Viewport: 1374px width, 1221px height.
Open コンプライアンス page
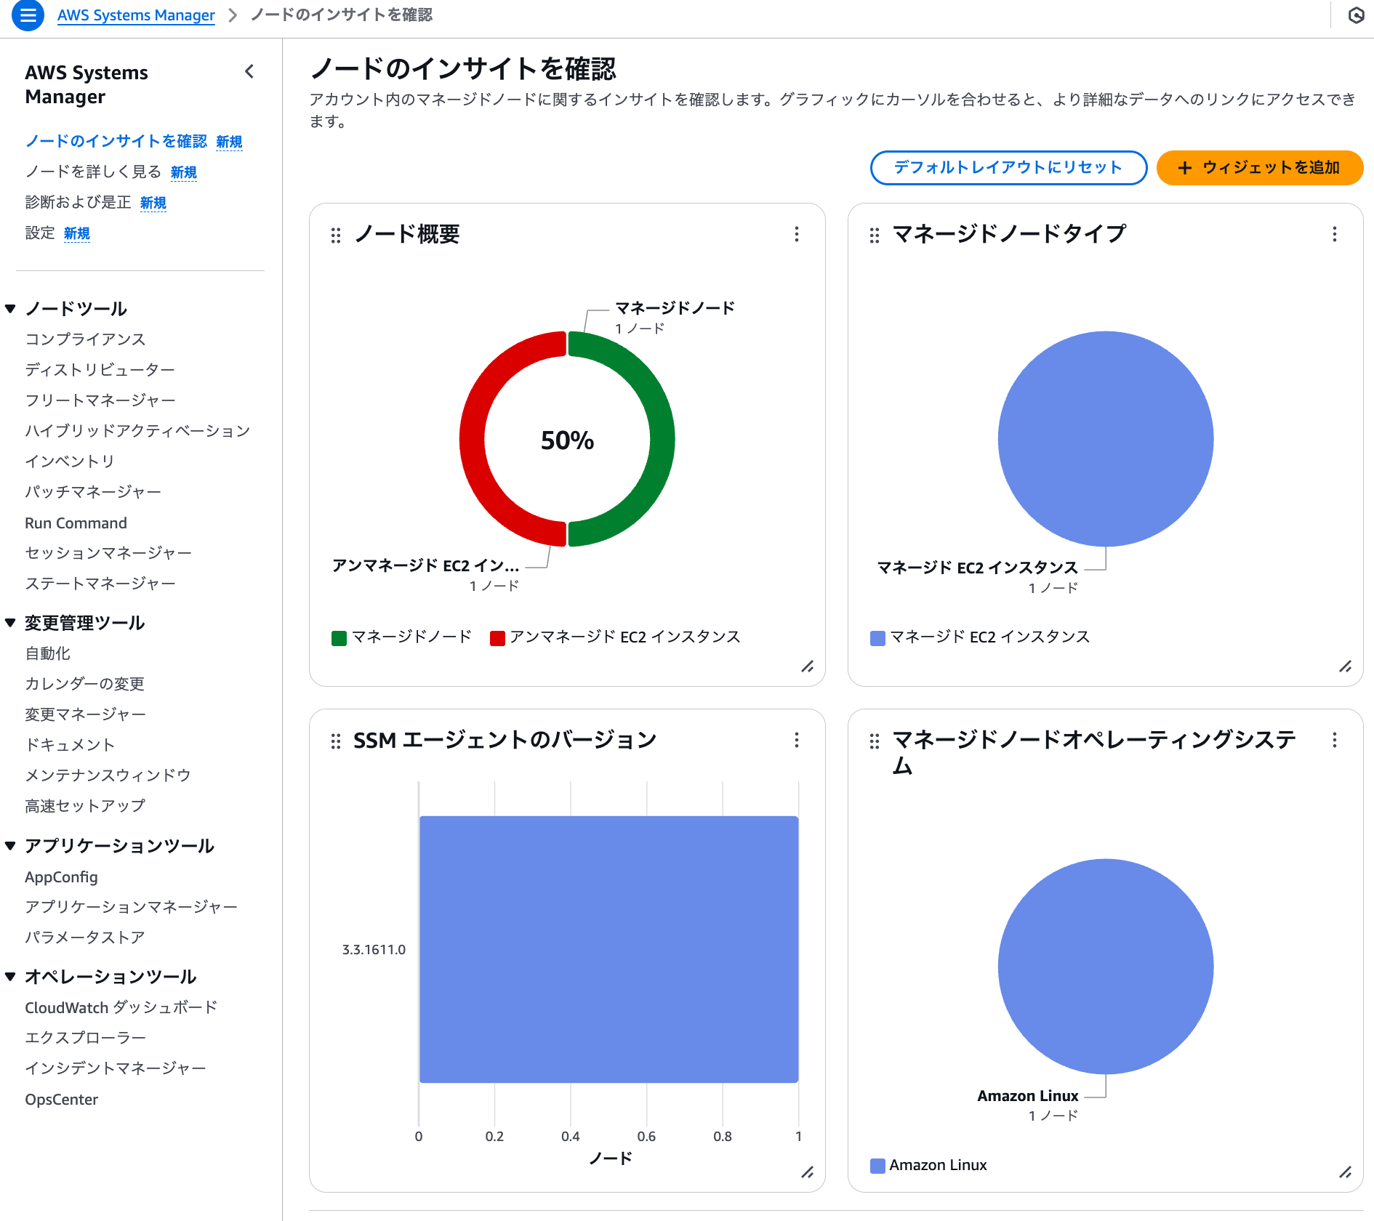(85, 339)
